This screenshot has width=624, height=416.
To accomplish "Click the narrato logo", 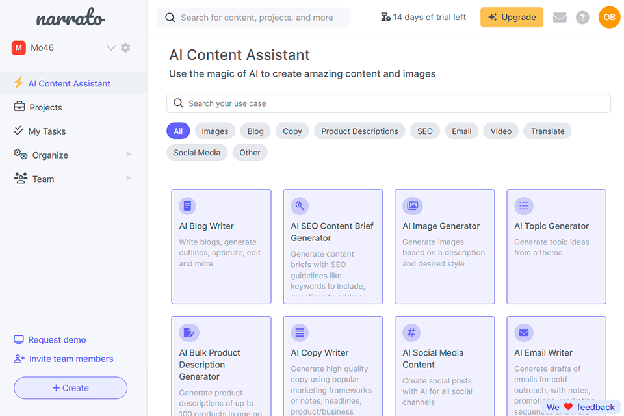I will point(71,17).
